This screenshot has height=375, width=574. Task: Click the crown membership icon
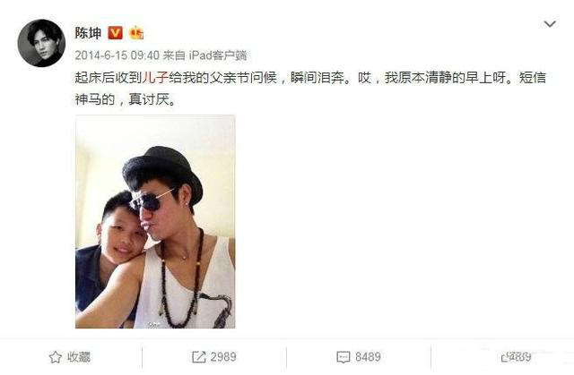[x=136, y=33]
